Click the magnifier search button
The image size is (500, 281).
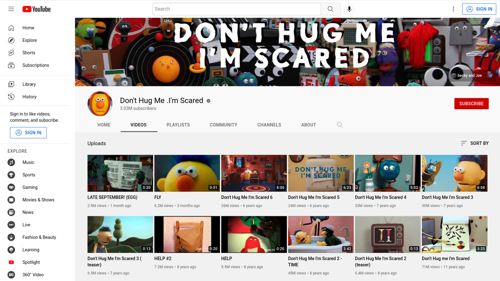coord(330,9)
